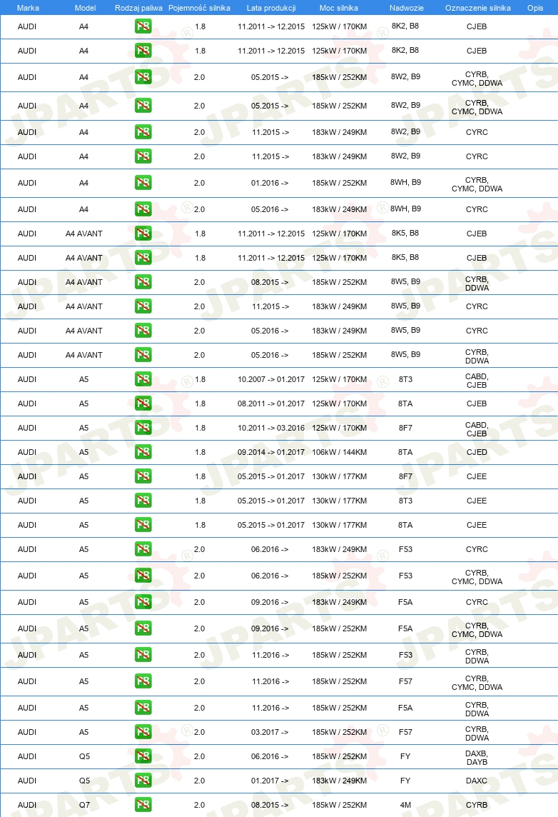Select the '4M' body cell
The image size is (558, 817).
point(405,805)
